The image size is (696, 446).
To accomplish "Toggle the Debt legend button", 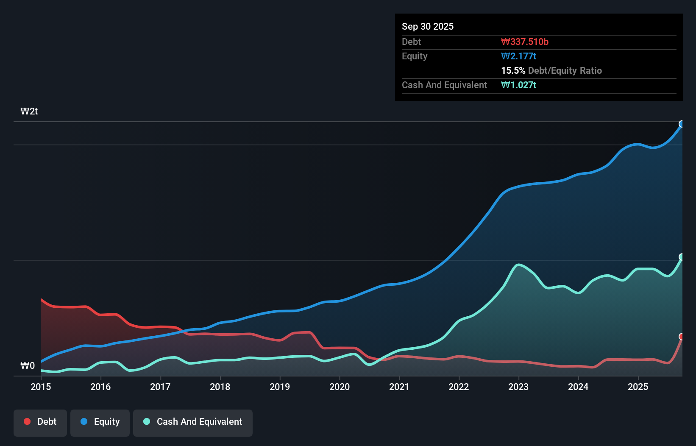I will (x=40, y=423).
